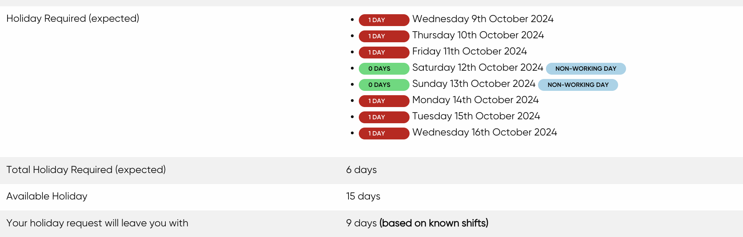Select the Wednesday 16th October 2024 date text

(x=484, y=132)
